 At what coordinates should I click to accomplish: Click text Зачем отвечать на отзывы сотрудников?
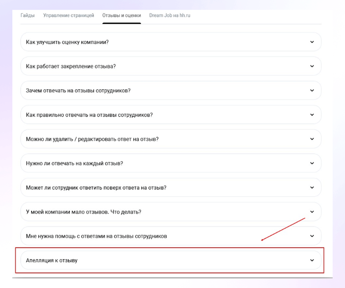(78, 91)
